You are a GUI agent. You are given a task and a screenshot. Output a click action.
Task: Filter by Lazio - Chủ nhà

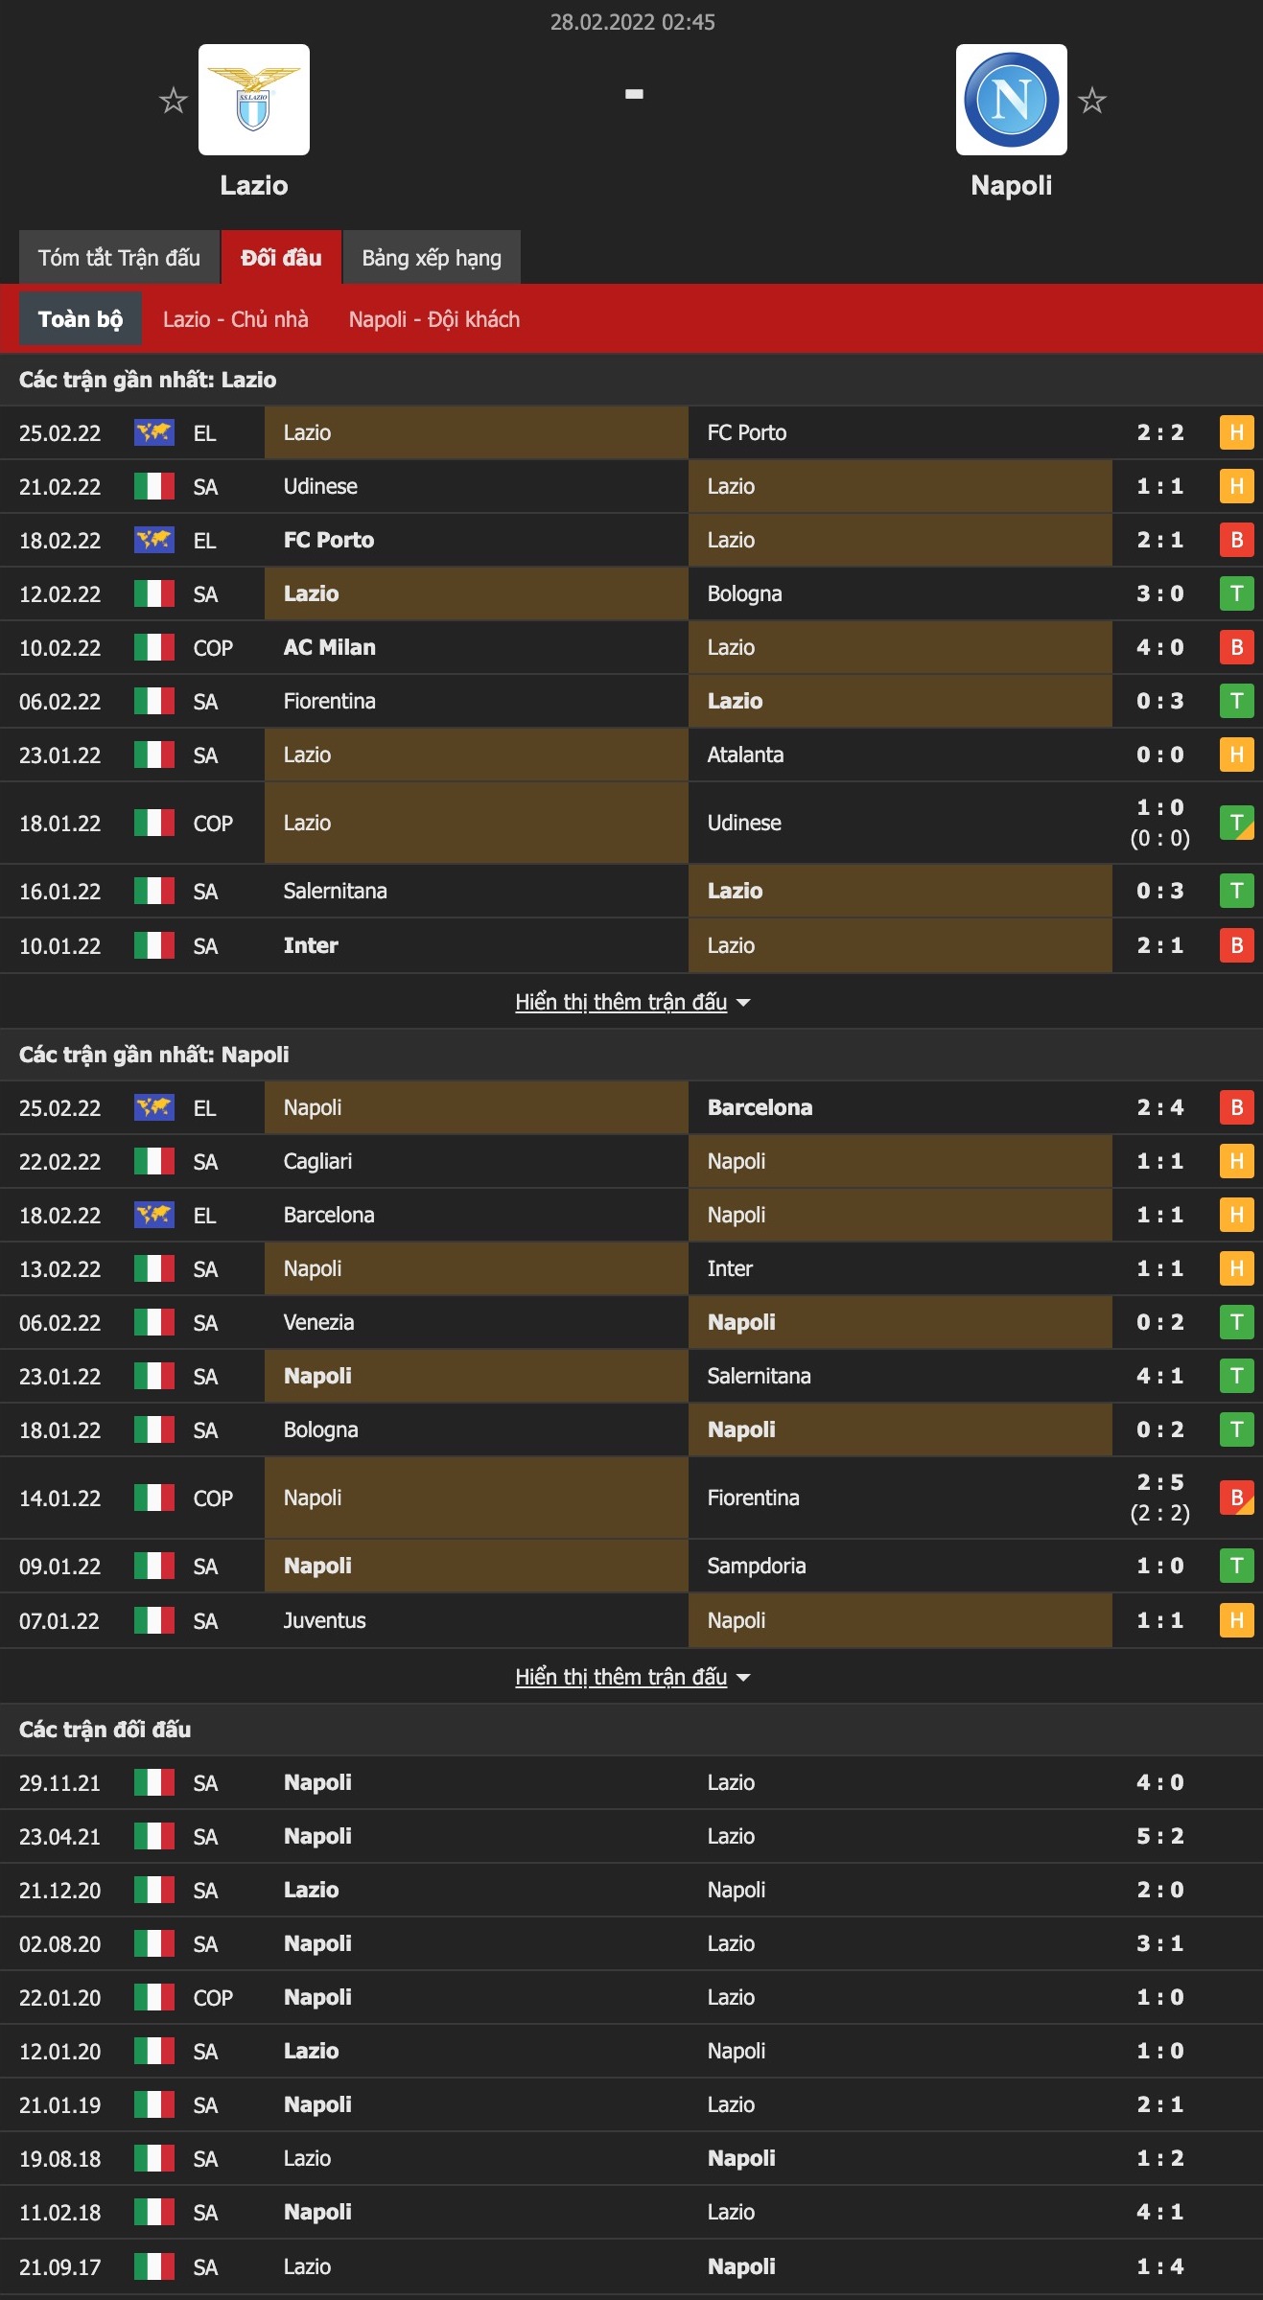coord(236,319)
